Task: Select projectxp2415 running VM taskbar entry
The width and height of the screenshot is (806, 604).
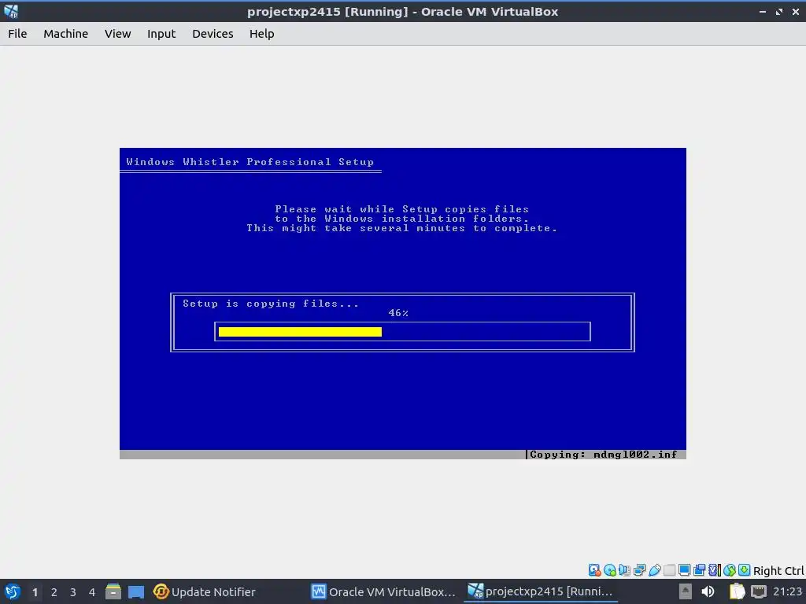Action: pyautogui.click(x=540, y=591)
